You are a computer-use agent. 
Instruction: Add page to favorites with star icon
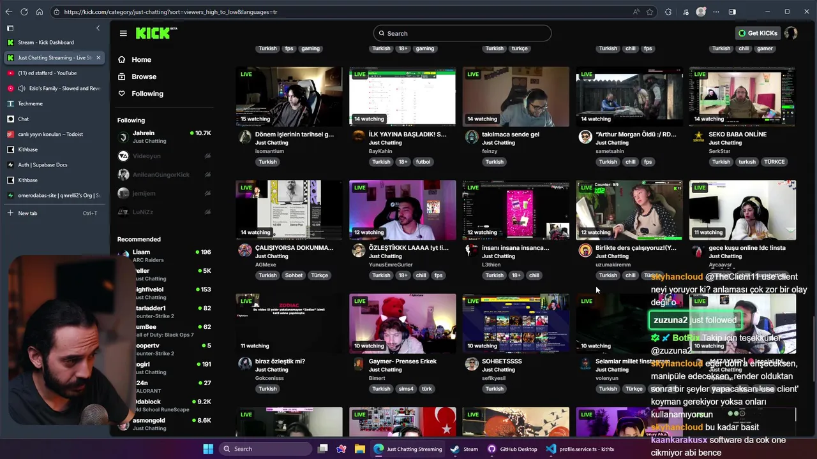pos(650,11)
